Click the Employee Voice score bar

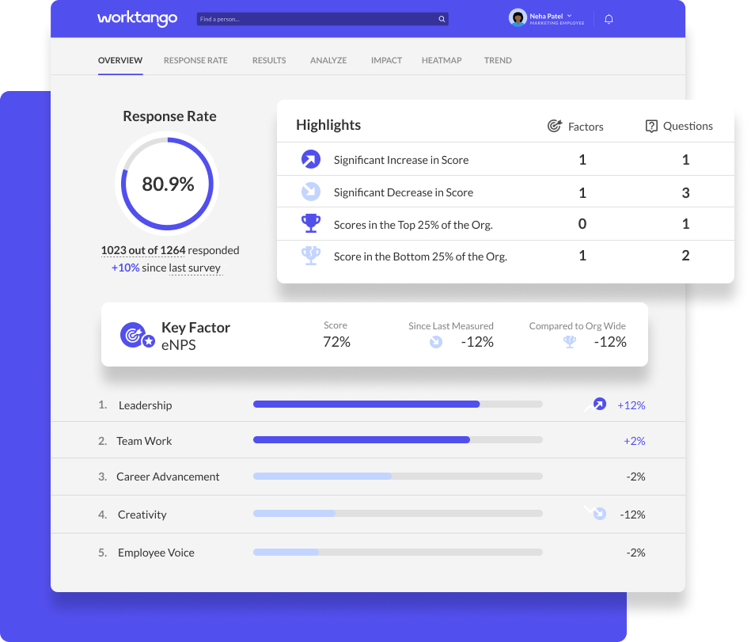tap(397, 553)
